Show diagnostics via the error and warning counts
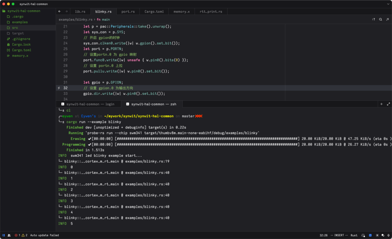 21,235
